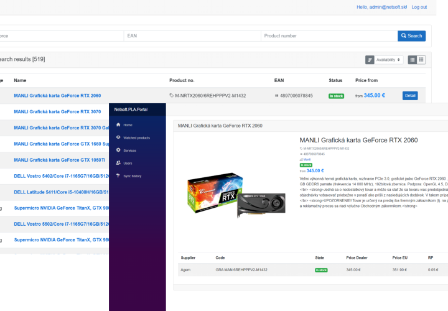Click EAN 4897006078845 in results row

pyautogui.click(x=296, y=96)
